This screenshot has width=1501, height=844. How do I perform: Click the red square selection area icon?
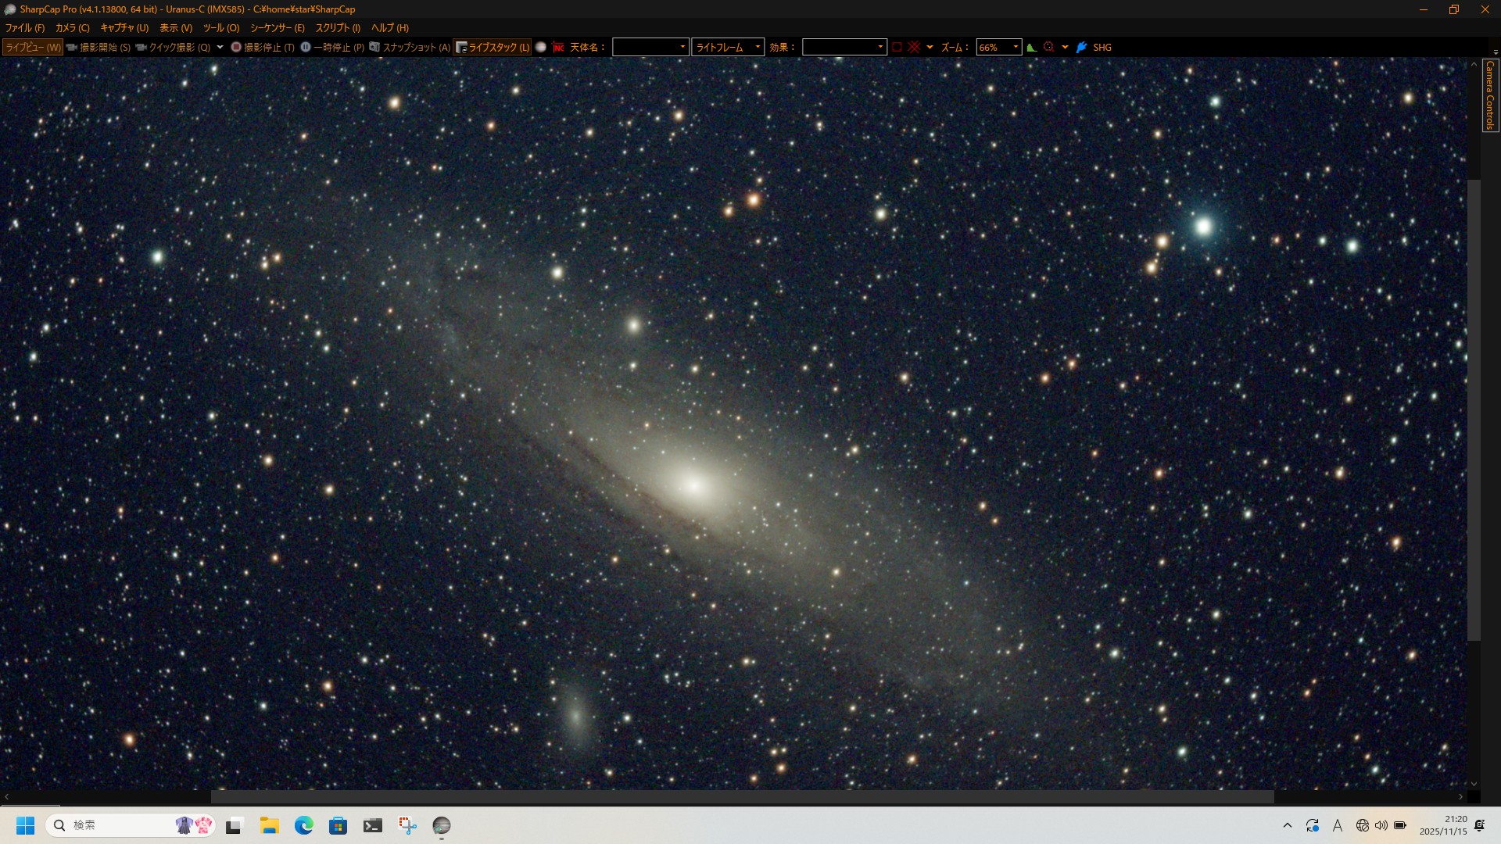click(897, 47)
